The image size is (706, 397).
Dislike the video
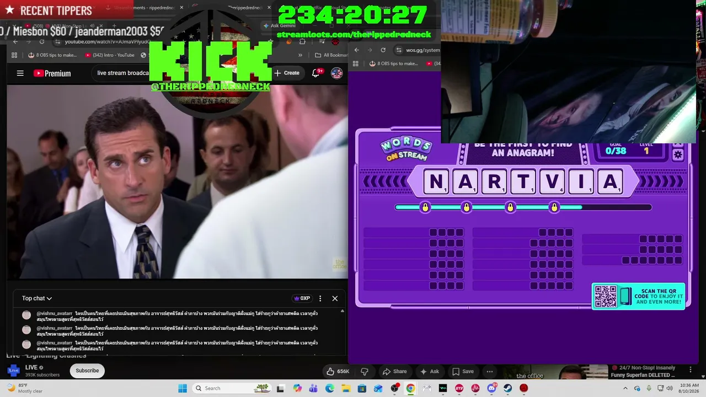pyautogui.click(x=364, y=371)
